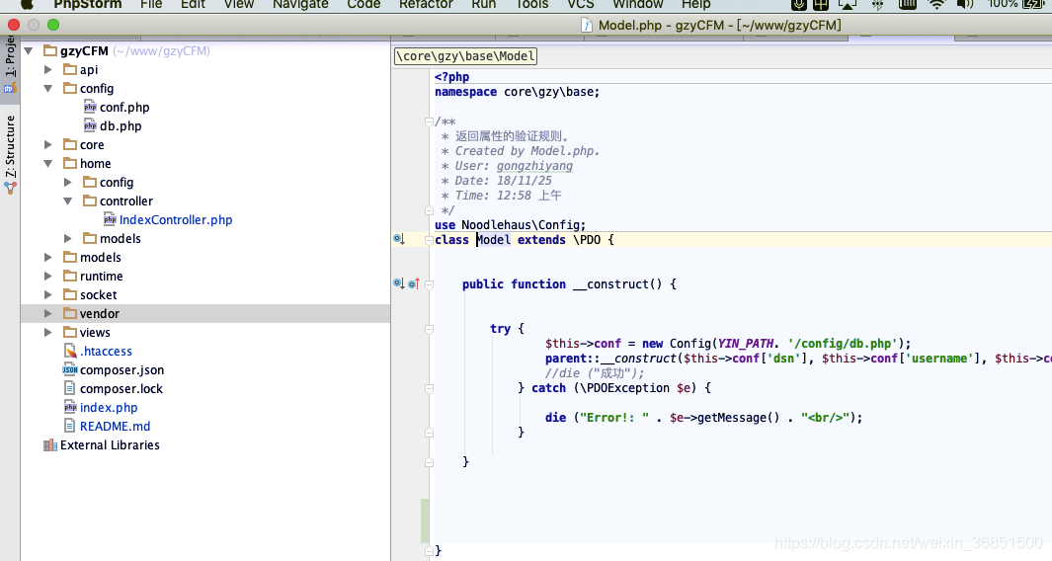The height and width of the screenshot is (561, 1052).
Task: Open the Run menu
Action: (x=484, y=4)
